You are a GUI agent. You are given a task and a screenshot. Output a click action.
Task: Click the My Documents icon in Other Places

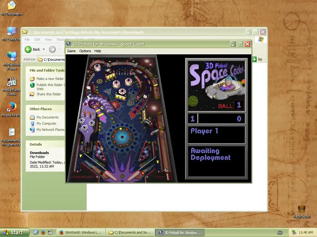[x=32, y=117]
